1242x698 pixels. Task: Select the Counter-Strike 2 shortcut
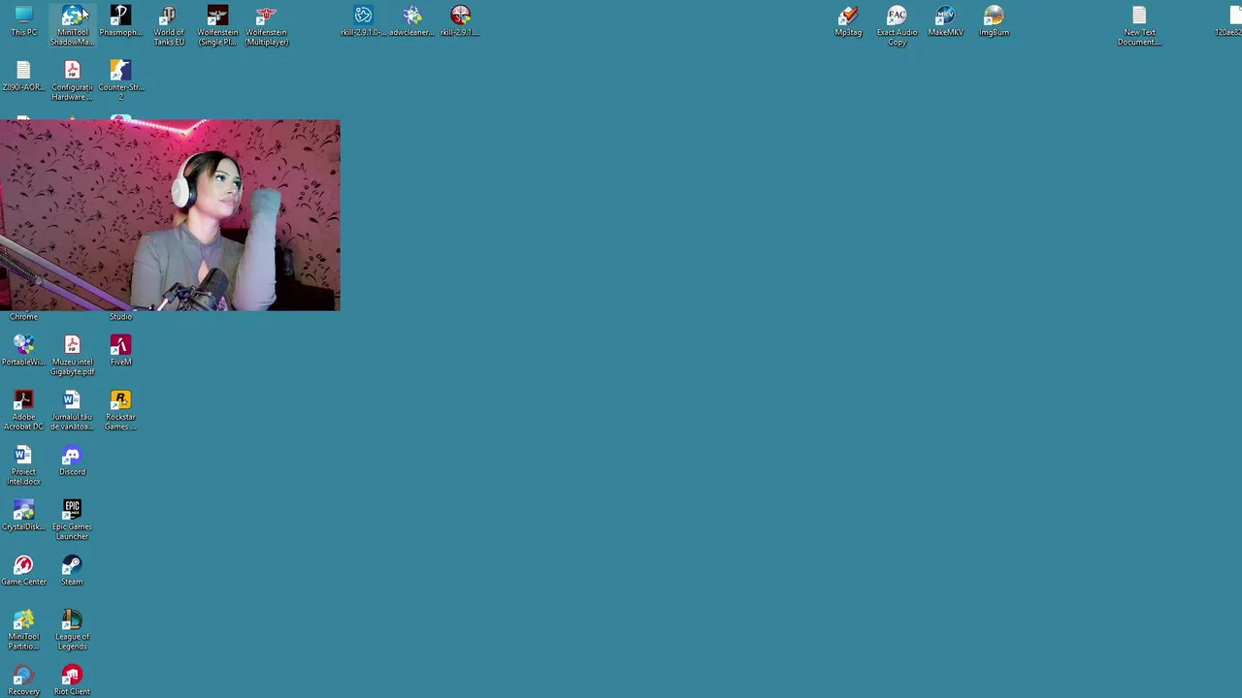click(x=120, y=80)
